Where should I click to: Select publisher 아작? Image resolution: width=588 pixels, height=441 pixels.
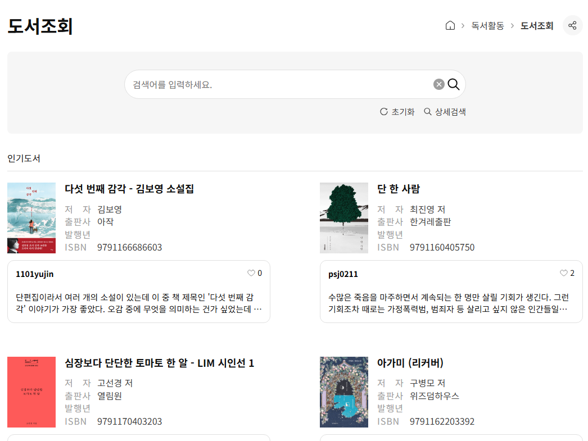[105, 222]
